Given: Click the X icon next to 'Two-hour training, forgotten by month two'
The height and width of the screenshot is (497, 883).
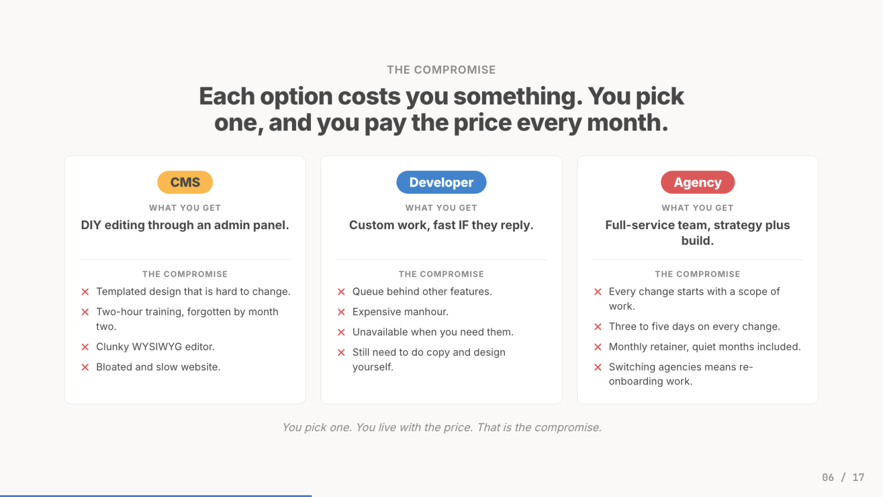Looking at the screenshot, I should [x=85, y=312].
